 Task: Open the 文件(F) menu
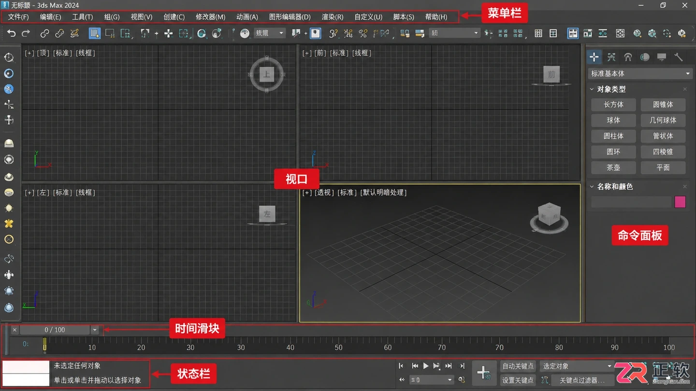18,17
